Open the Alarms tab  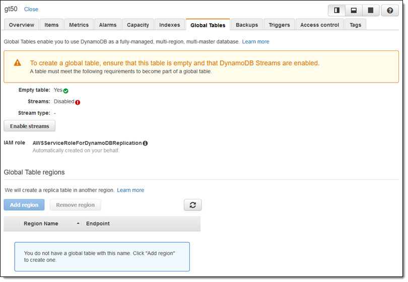pyautogui.click(x=108, y=25)
